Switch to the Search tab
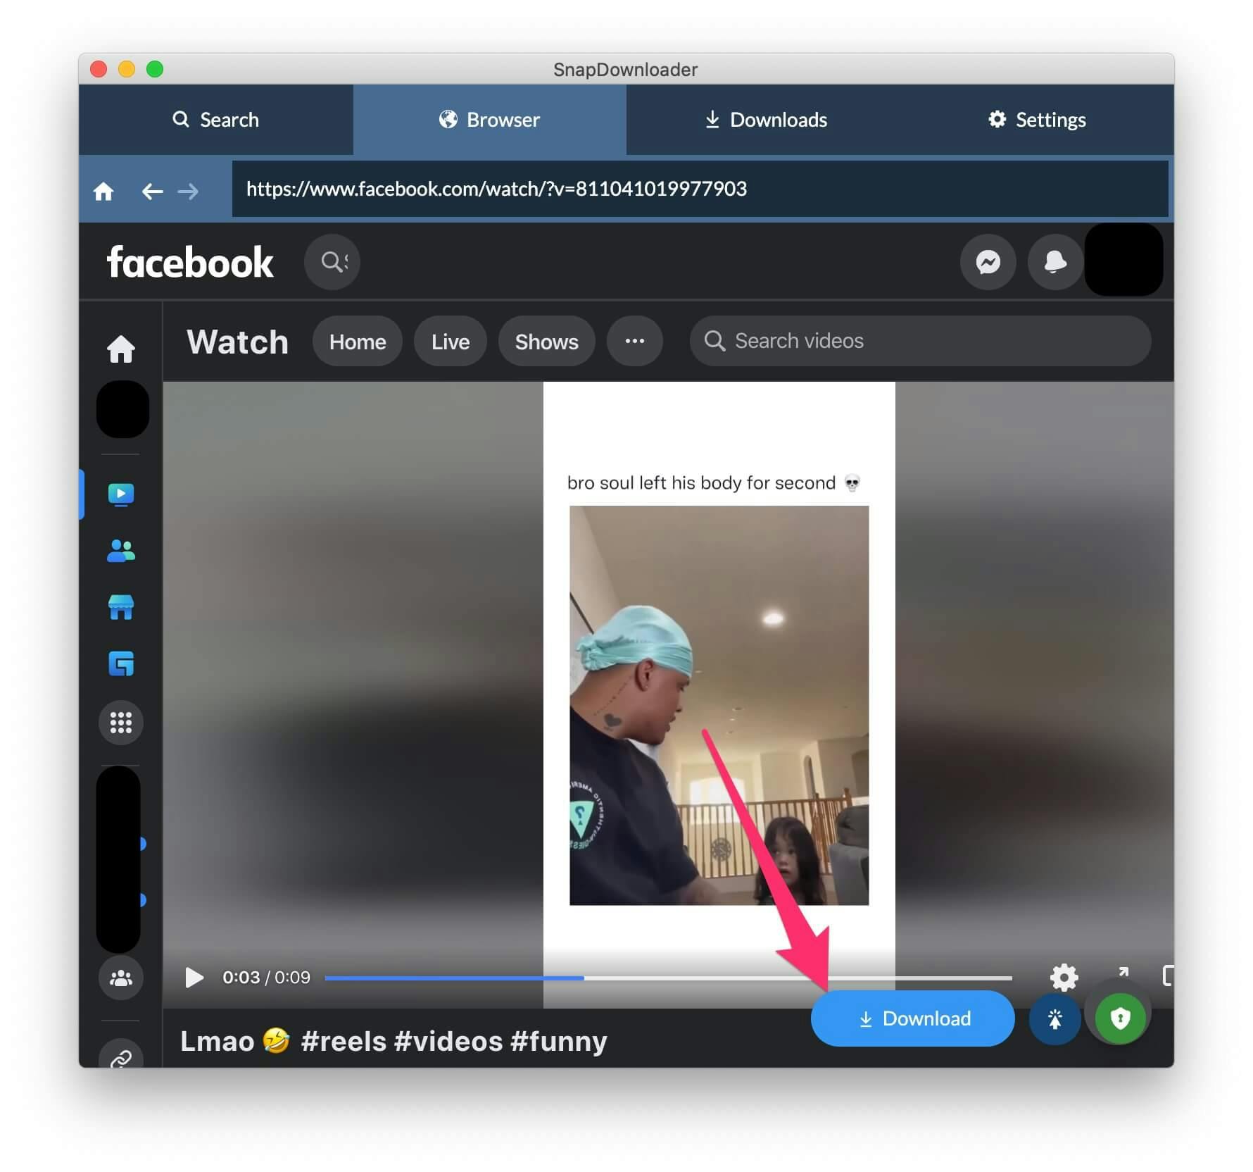The height and width of the screenshot is (1172, 1253). click(x=215, y=120)
